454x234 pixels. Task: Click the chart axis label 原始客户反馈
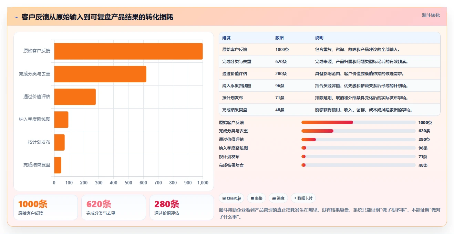tap(37, 51)
